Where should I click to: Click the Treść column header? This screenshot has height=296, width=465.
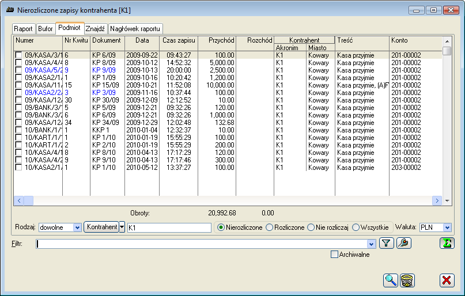click(362, 43)
